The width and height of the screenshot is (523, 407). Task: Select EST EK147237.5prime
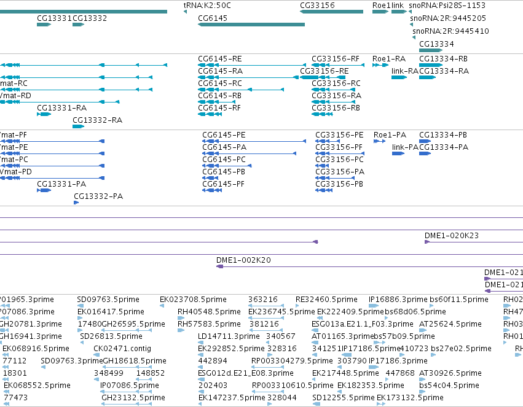(x=232, y=398)
